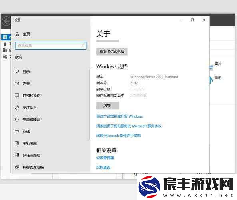The height and width of the screenshot is (200, 237).
Task: Click the 重命名这台电脑 button
Action: coord(112,52)
